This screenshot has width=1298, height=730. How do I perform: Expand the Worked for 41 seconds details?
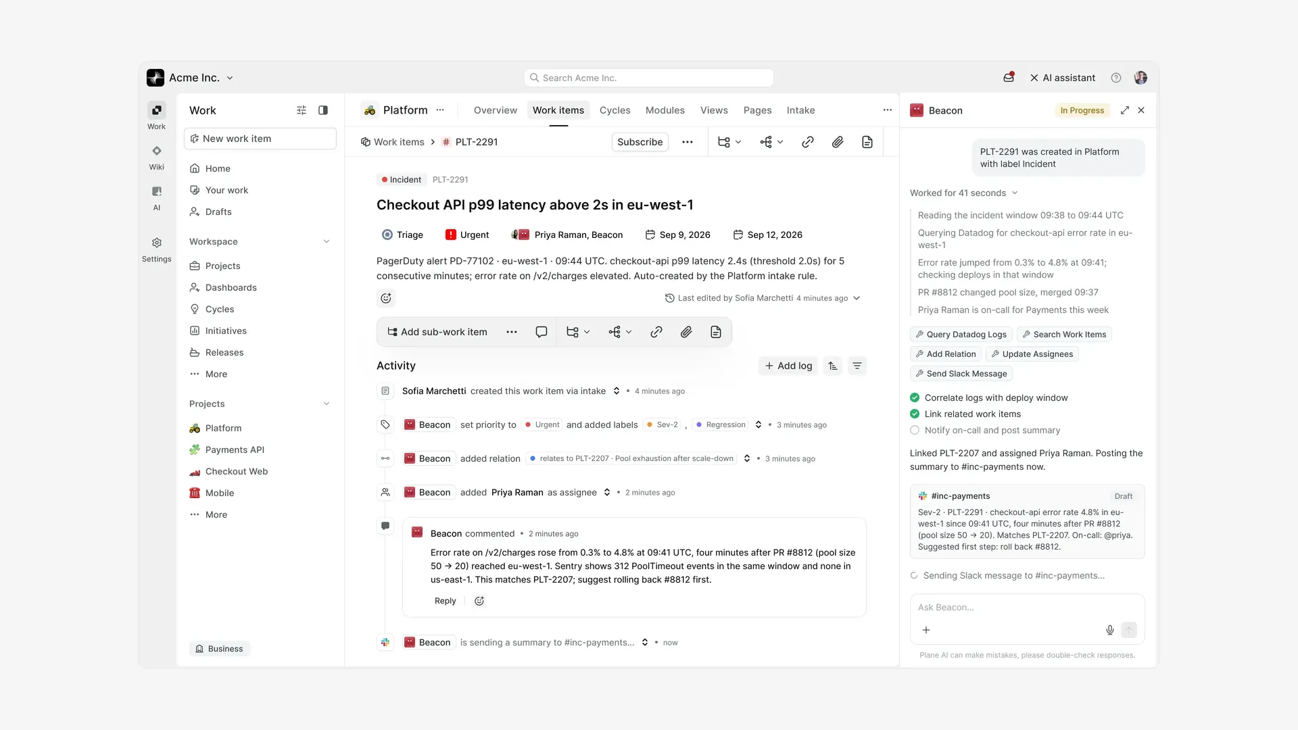tap(963, 193)
